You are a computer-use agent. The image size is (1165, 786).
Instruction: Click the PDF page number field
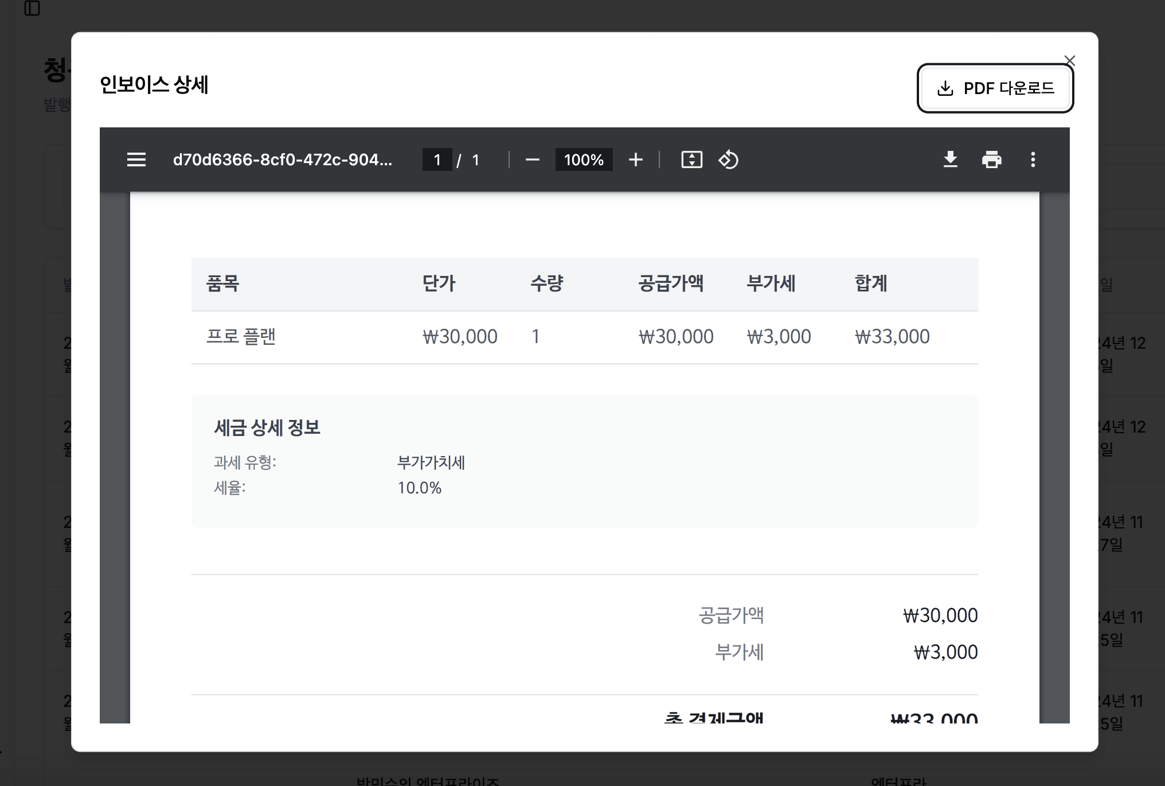click(437, 159)
